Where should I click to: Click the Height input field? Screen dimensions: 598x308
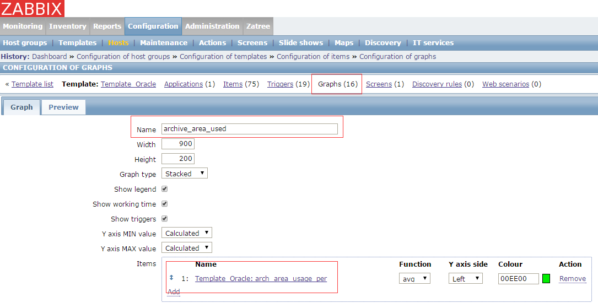click(178, 159)
